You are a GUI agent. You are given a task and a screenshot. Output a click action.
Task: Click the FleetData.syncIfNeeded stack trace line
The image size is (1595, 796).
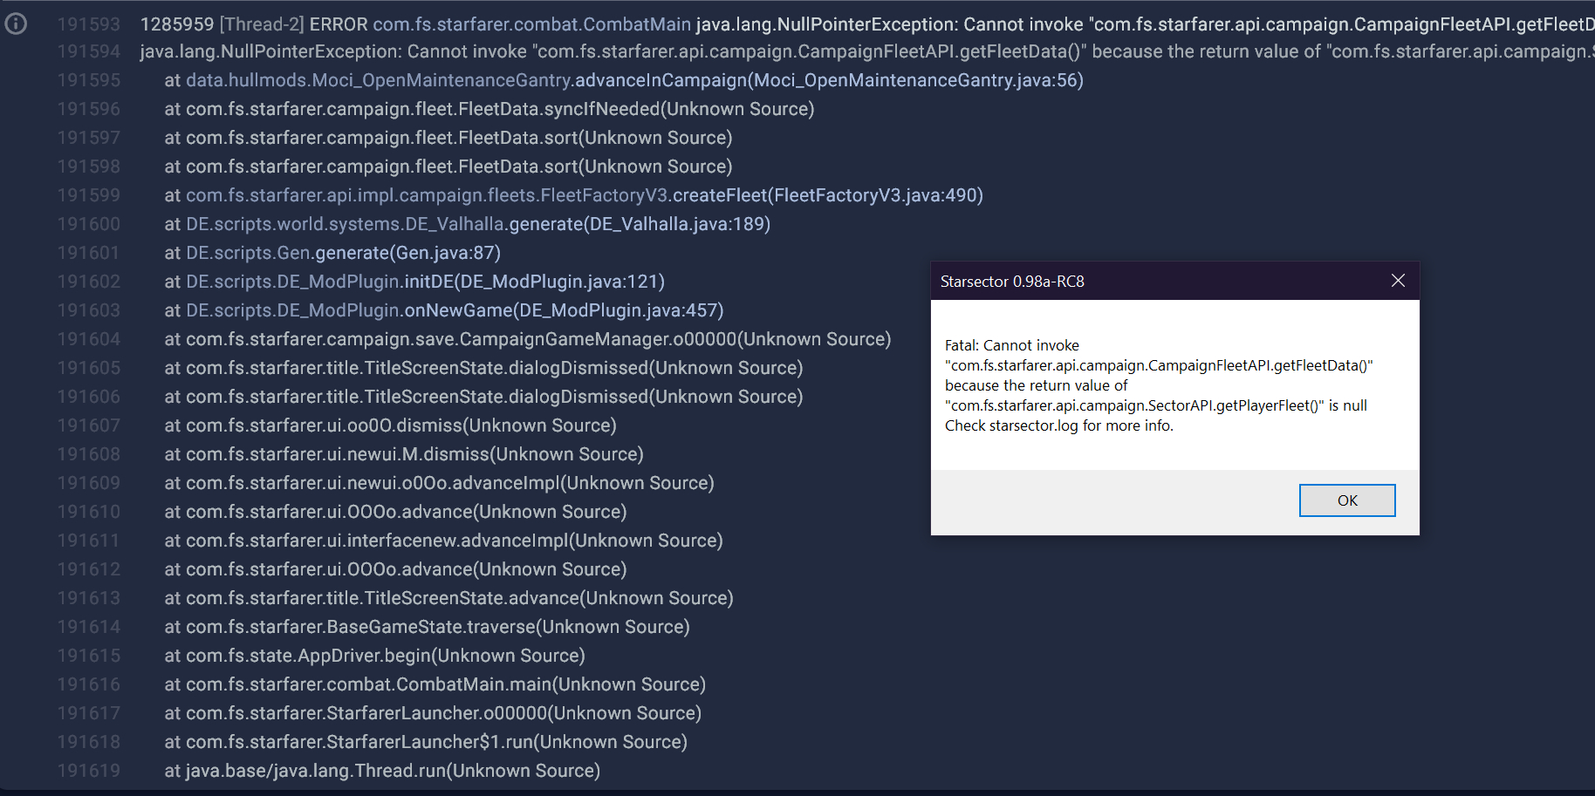(489, 109)
